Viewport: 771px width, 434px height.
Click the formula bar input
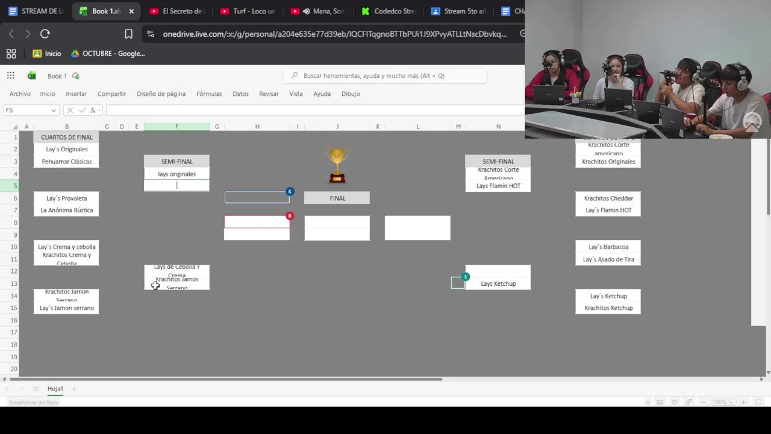tap(315, 110)
